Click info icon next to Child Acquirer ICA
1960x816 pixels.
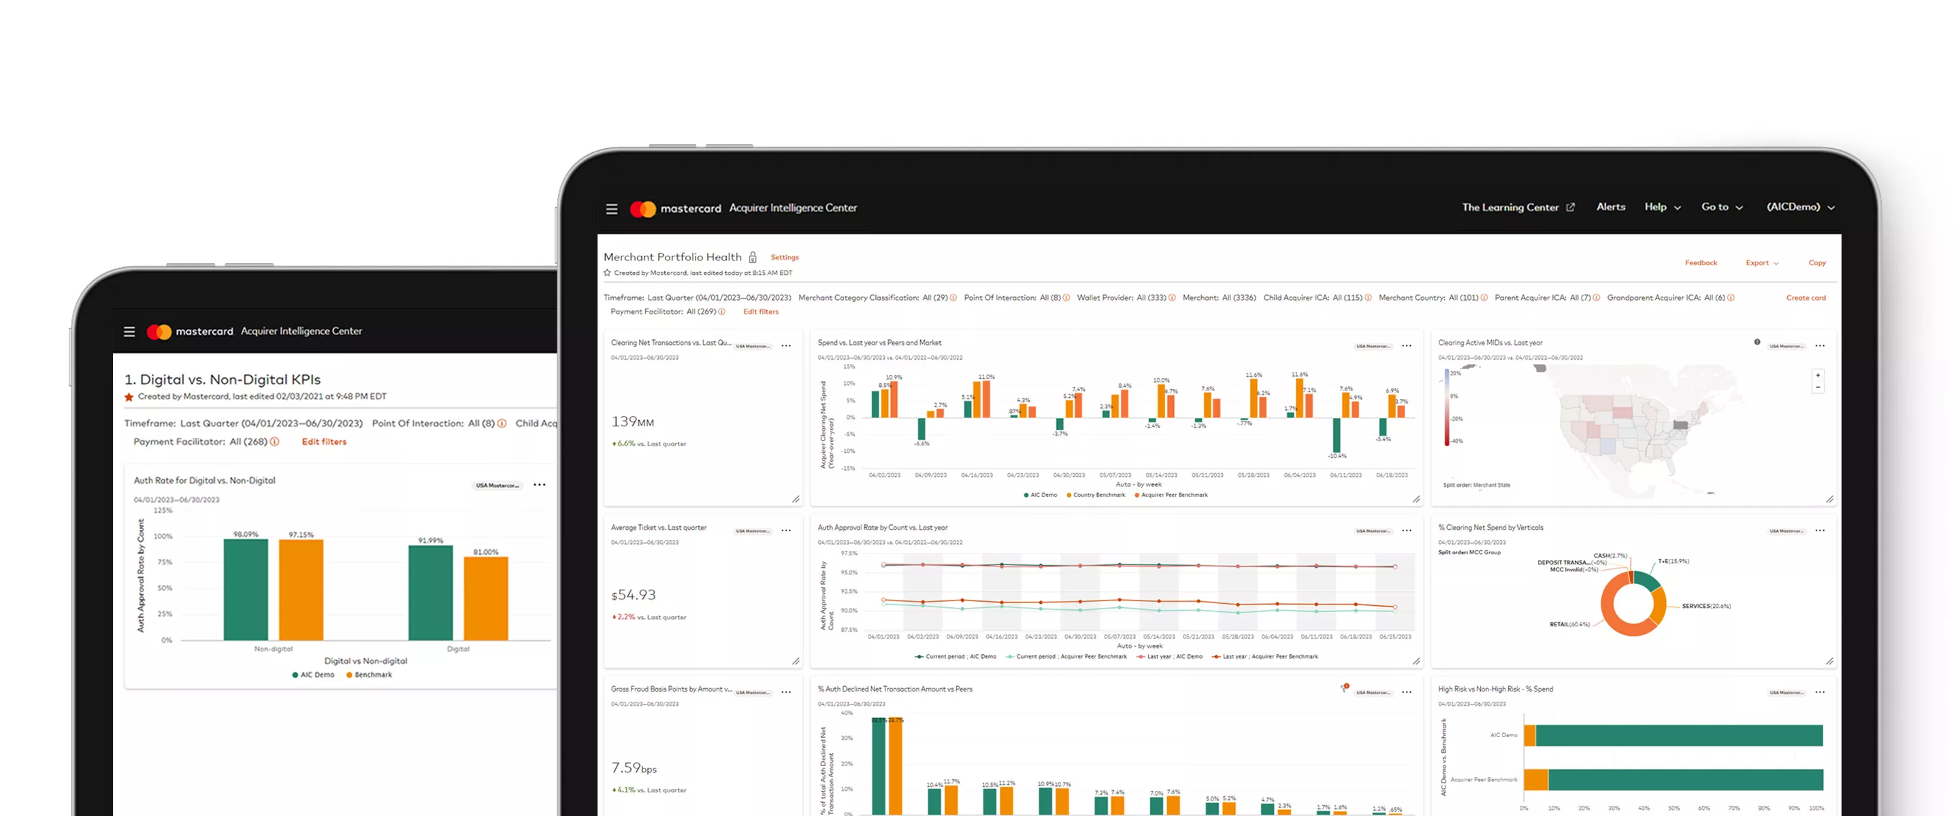click(1368, 298)
